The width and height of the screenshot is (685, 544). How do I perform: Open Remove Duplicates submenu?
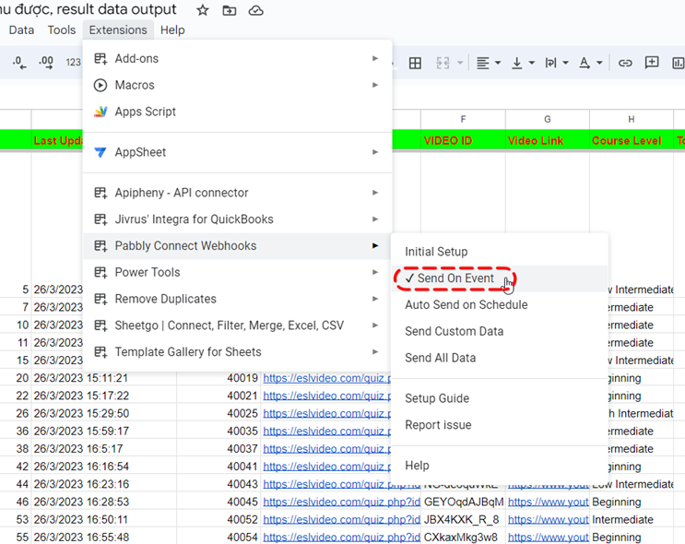[237, 299]
